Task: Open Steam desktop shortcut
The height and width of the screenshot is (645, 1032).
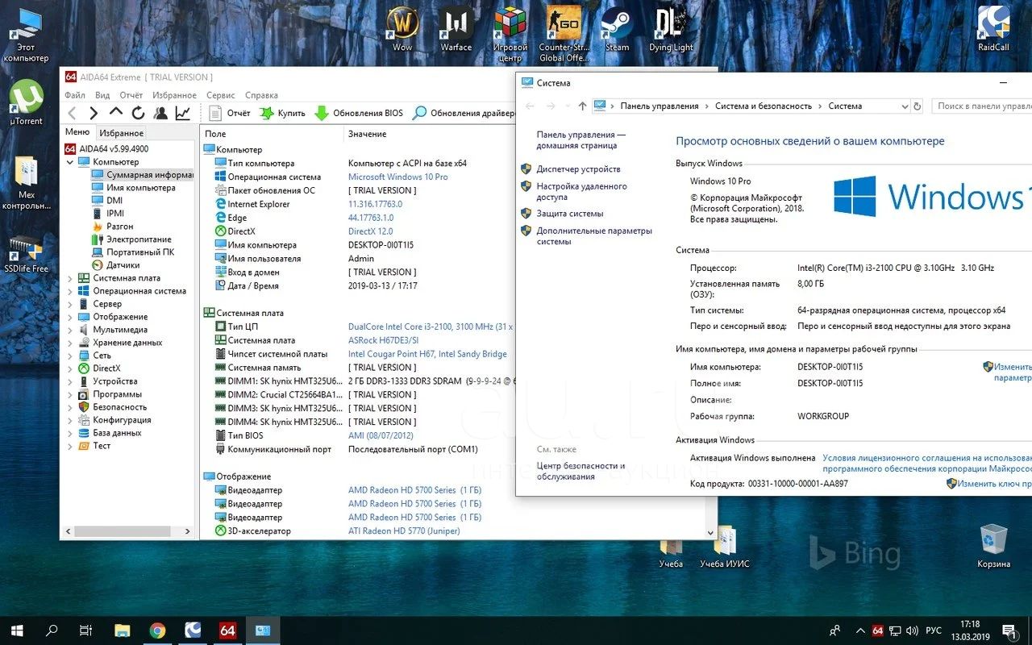Action: 617,29
